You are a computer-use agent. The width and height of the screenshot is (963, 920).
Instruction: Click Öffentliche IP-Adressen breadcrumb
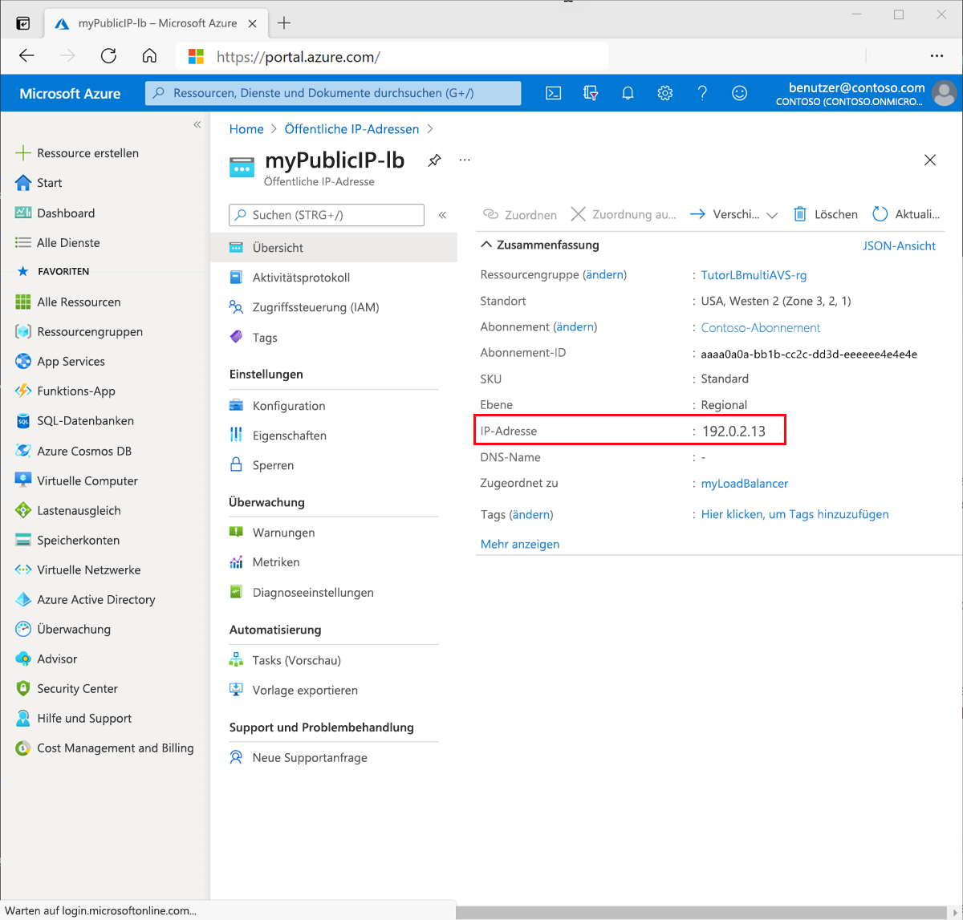(351, 129)
